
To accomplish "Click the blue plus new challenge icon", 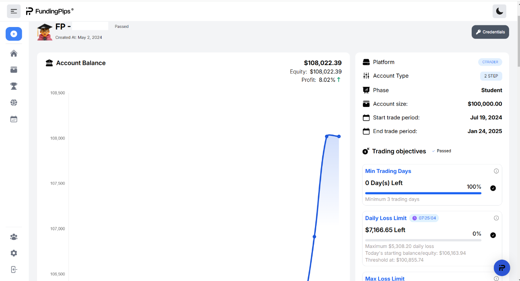I will click(x=14, y=34).
